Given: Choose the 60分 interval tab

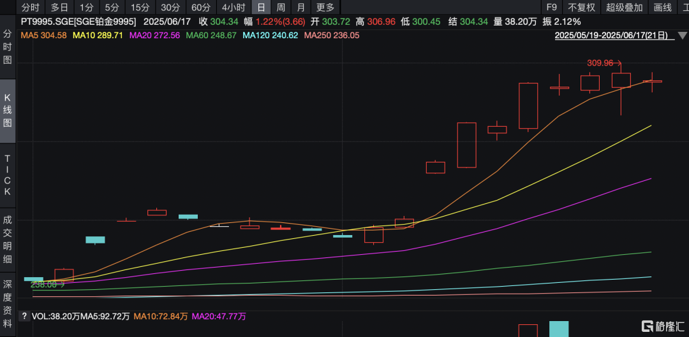Looking at the screenshot, I should [201, 7].
